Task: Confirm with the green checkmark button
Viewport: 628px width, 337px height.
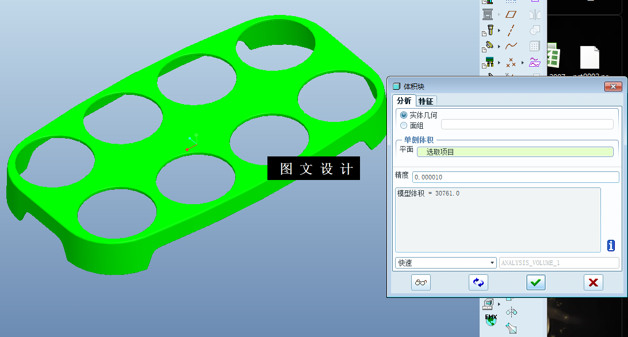Action: click(535, 282)
